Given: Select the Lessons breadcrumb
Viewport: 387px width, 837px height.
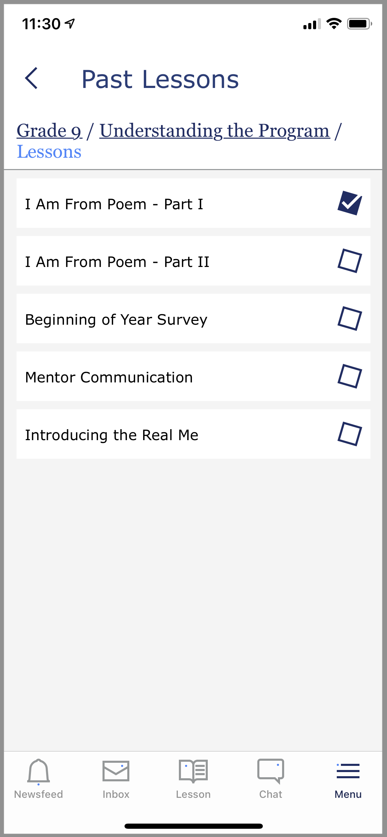Looking at the screenshot, I should (x=49, y=152).
